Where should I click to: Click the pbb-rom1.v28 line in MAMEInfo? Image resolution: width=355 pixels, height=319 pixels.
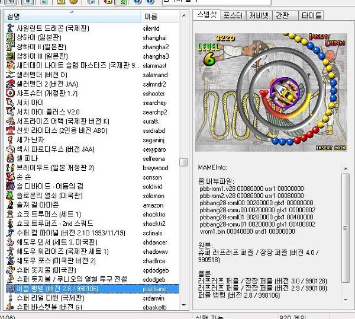pos(251,189)
